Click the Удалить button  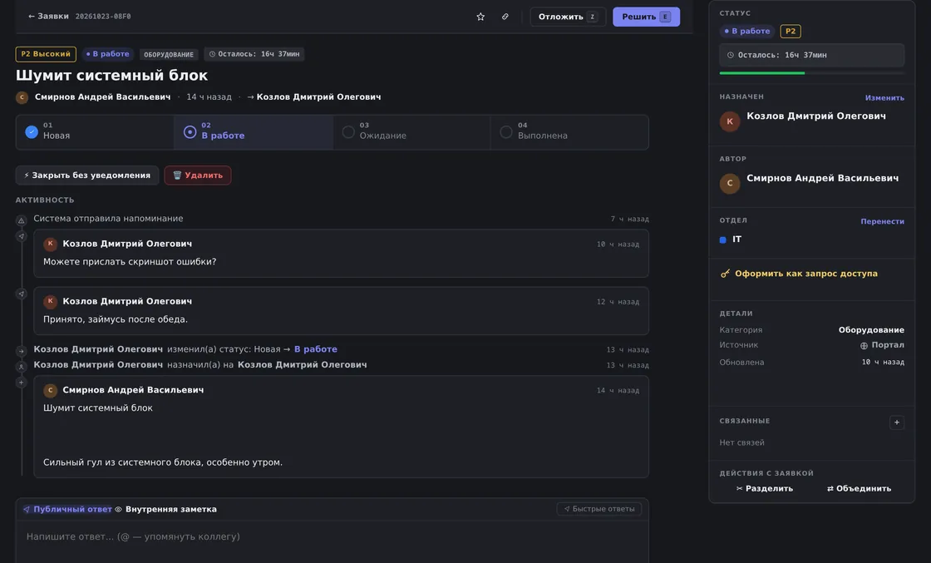pos(198,175)
